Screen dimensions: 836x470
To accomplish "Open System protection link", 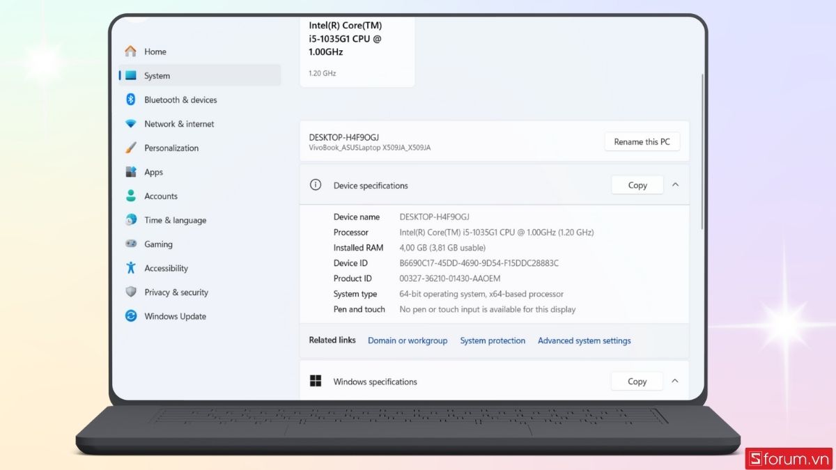I will point(493,340).
